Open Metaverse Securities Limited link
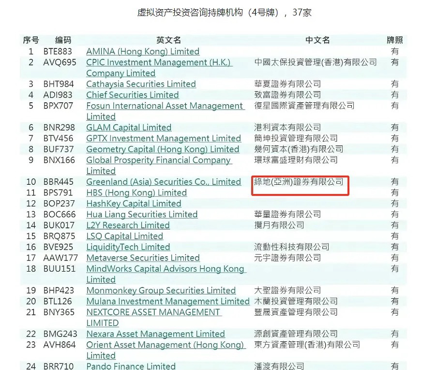The height and width of the screenshot is (370, 422). click(x=143, y=258)
